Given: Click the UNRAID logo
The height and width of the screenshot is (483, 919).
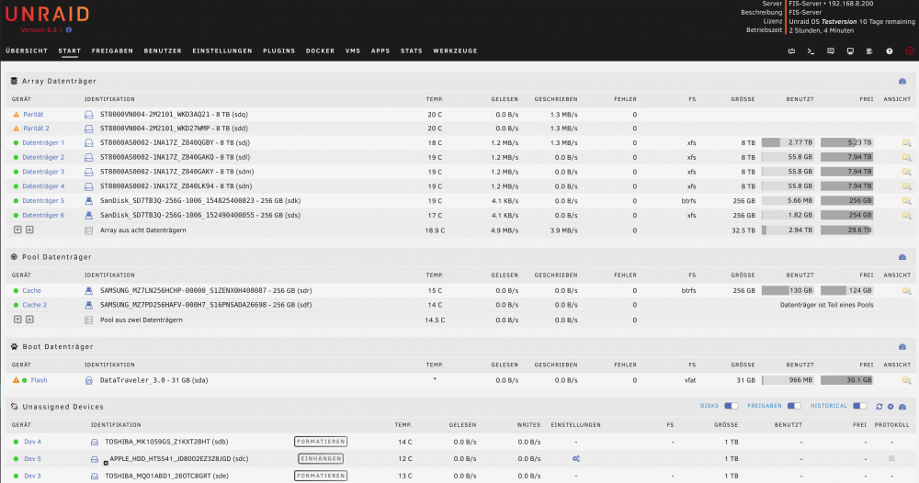Looking at the screenshot, I should click(48, 14).
